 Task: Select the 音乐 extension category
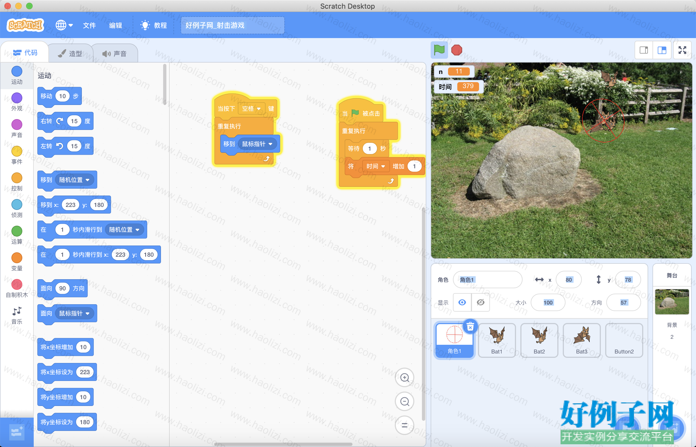click(17, 315)
